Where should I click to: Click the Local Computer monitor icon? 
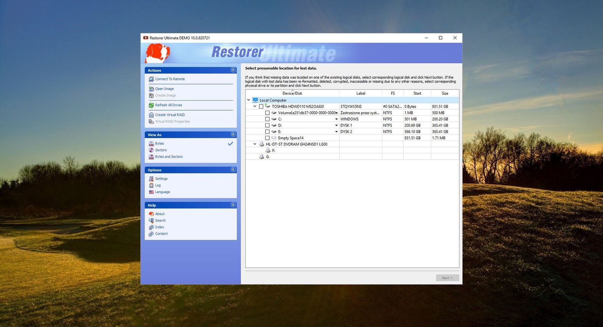pyautogui.click(x=255, y=100)
